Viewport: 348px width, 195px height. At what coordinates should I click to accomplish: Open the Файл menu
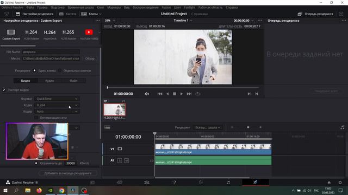point(30,8)
